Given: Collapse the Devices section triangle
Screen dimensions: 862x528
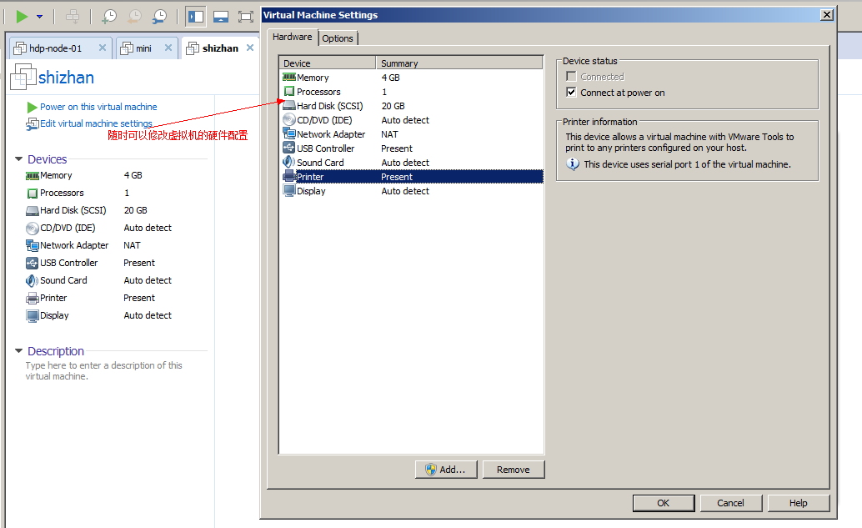Looking at the screenshot, I should coord(18,159).
